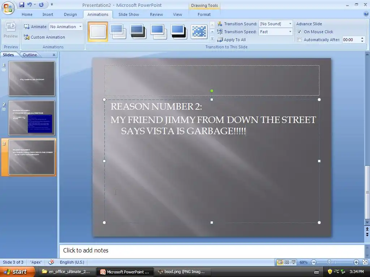The height and width of the screenshot is (277, 370).
Task: Select the No Transition thumbnail
Action: (98, 32)
